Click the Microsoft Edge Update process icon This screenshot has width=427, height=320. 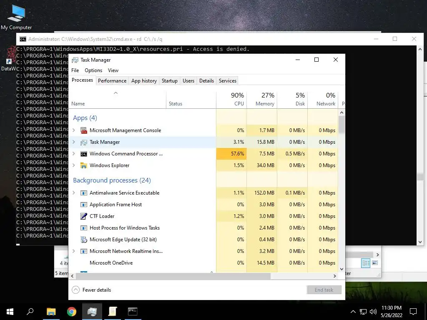pyautogui.click(x=83, y=240)
